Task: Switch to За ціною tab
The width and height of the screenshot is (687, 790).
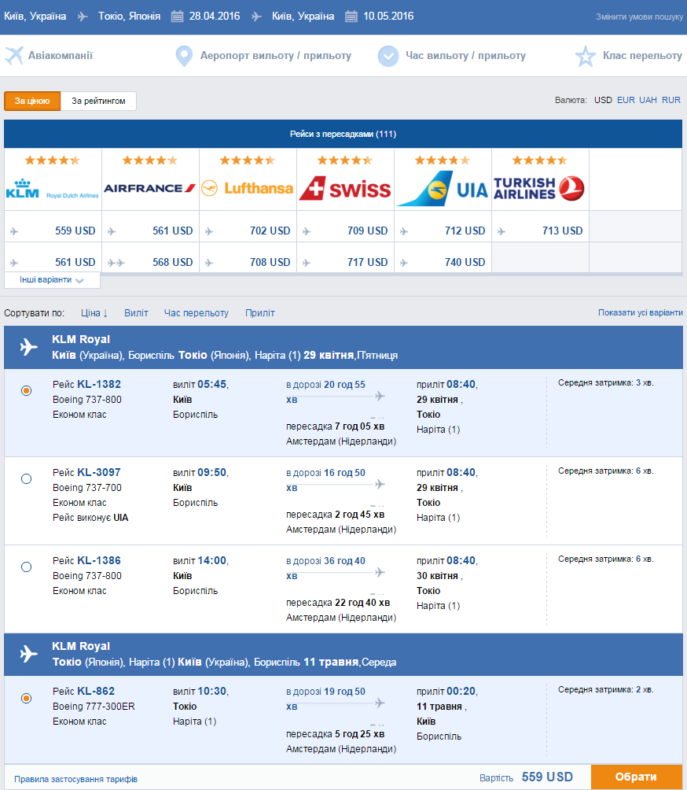Action: (32, 101)
